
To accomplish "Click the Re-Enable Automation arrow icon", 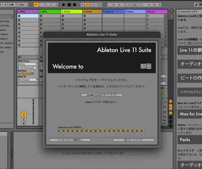I will (x=91, y=5).
